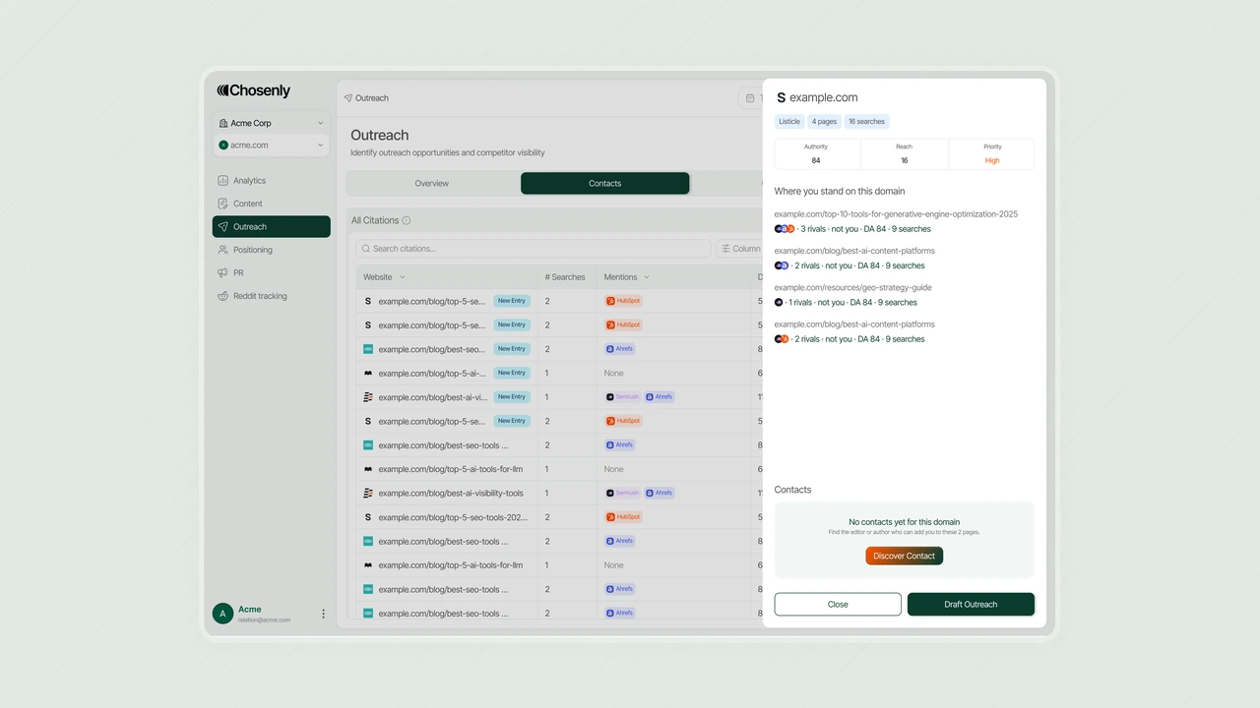Click the Where you stand on this domain heading
The width and height of the screenshot is (1260, 708).
(x=840, y=191)
